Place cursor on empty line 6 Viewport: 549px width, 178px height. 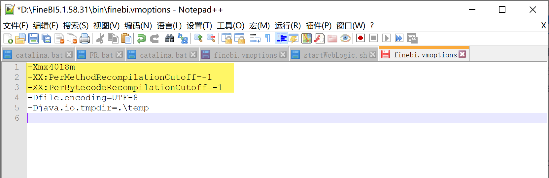287,118
